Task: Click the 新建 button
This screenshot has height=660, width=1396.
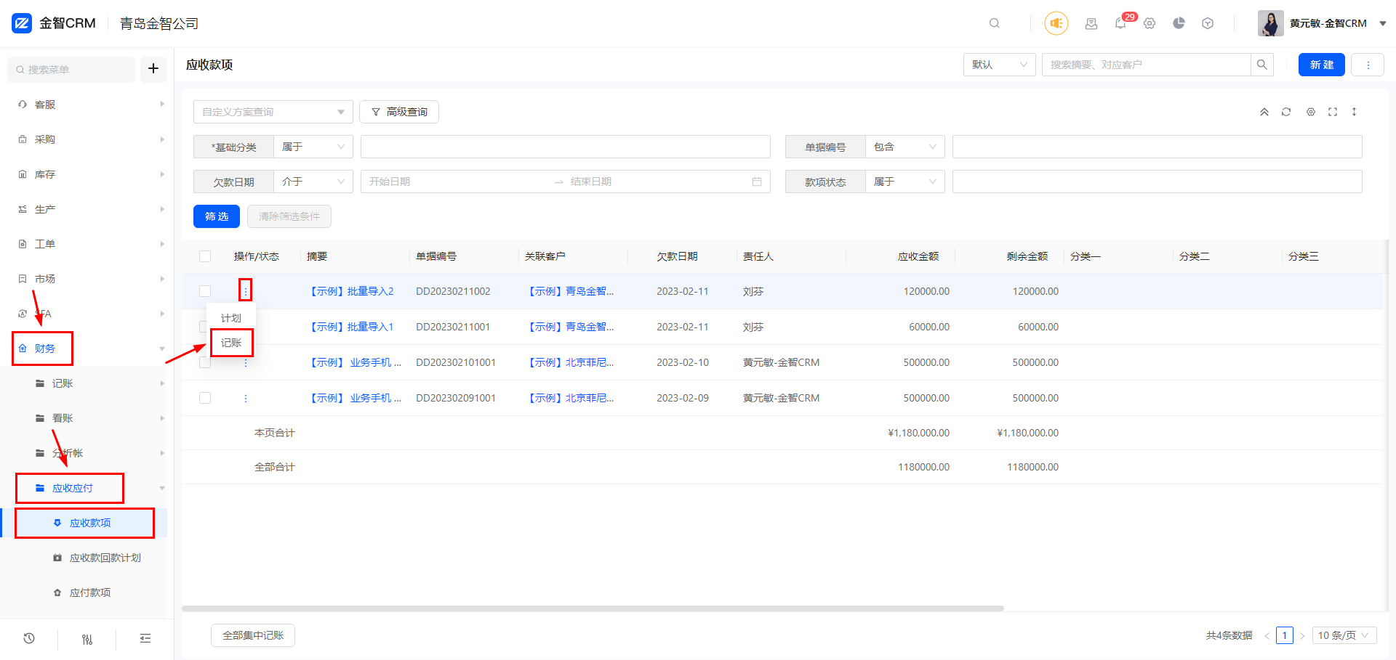Action: point(1322,65)
